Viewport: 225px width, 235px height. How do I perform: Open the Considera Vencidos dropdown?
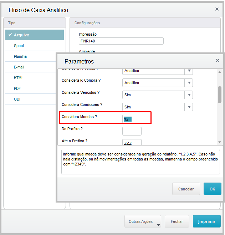click(x=157, y=95)
